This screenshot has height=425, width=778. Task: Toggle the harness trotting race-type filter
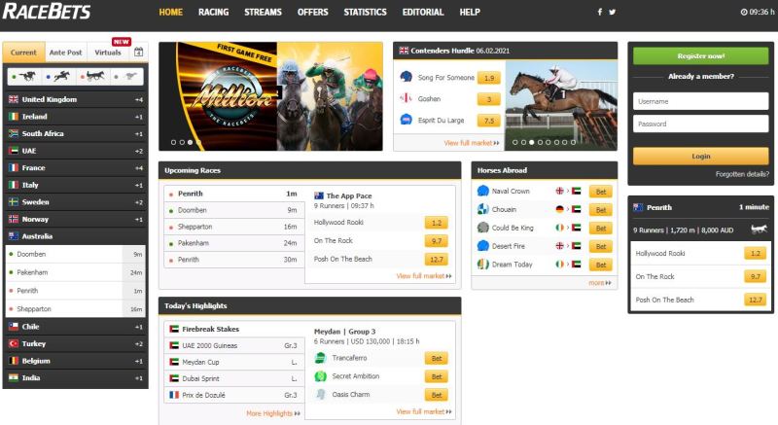pyautogui.click(x=92, y=77)
